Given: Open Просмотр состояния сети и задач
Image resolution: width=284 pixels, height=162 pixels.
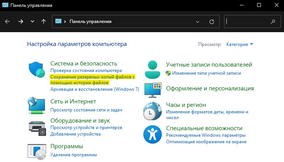Looking at the screenshot, I should point(86,110).
